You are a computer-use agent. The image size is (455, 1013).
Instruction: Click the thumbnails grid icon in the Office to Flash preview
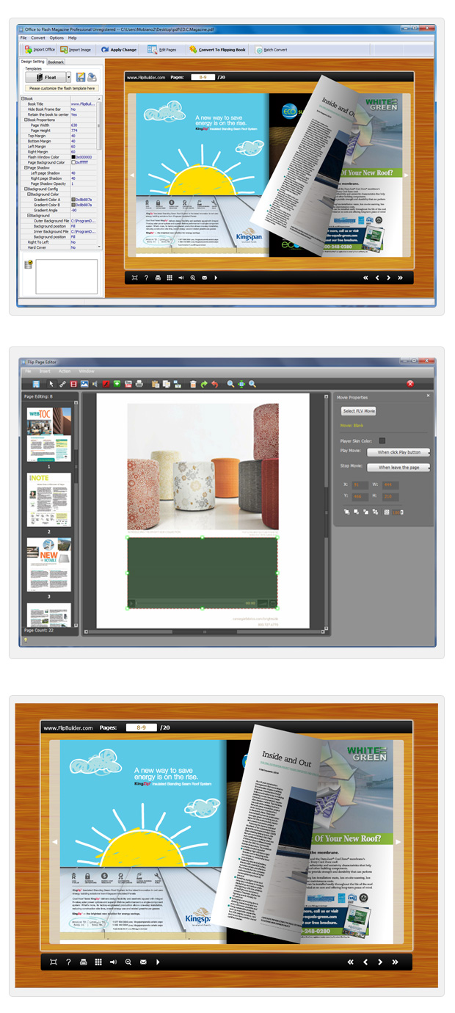click(170, 277)
